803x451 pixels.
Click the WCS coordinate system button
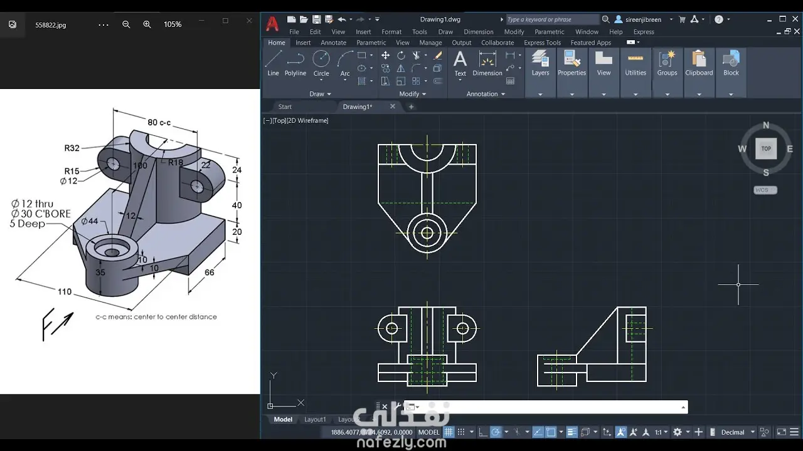click(765, 190)
